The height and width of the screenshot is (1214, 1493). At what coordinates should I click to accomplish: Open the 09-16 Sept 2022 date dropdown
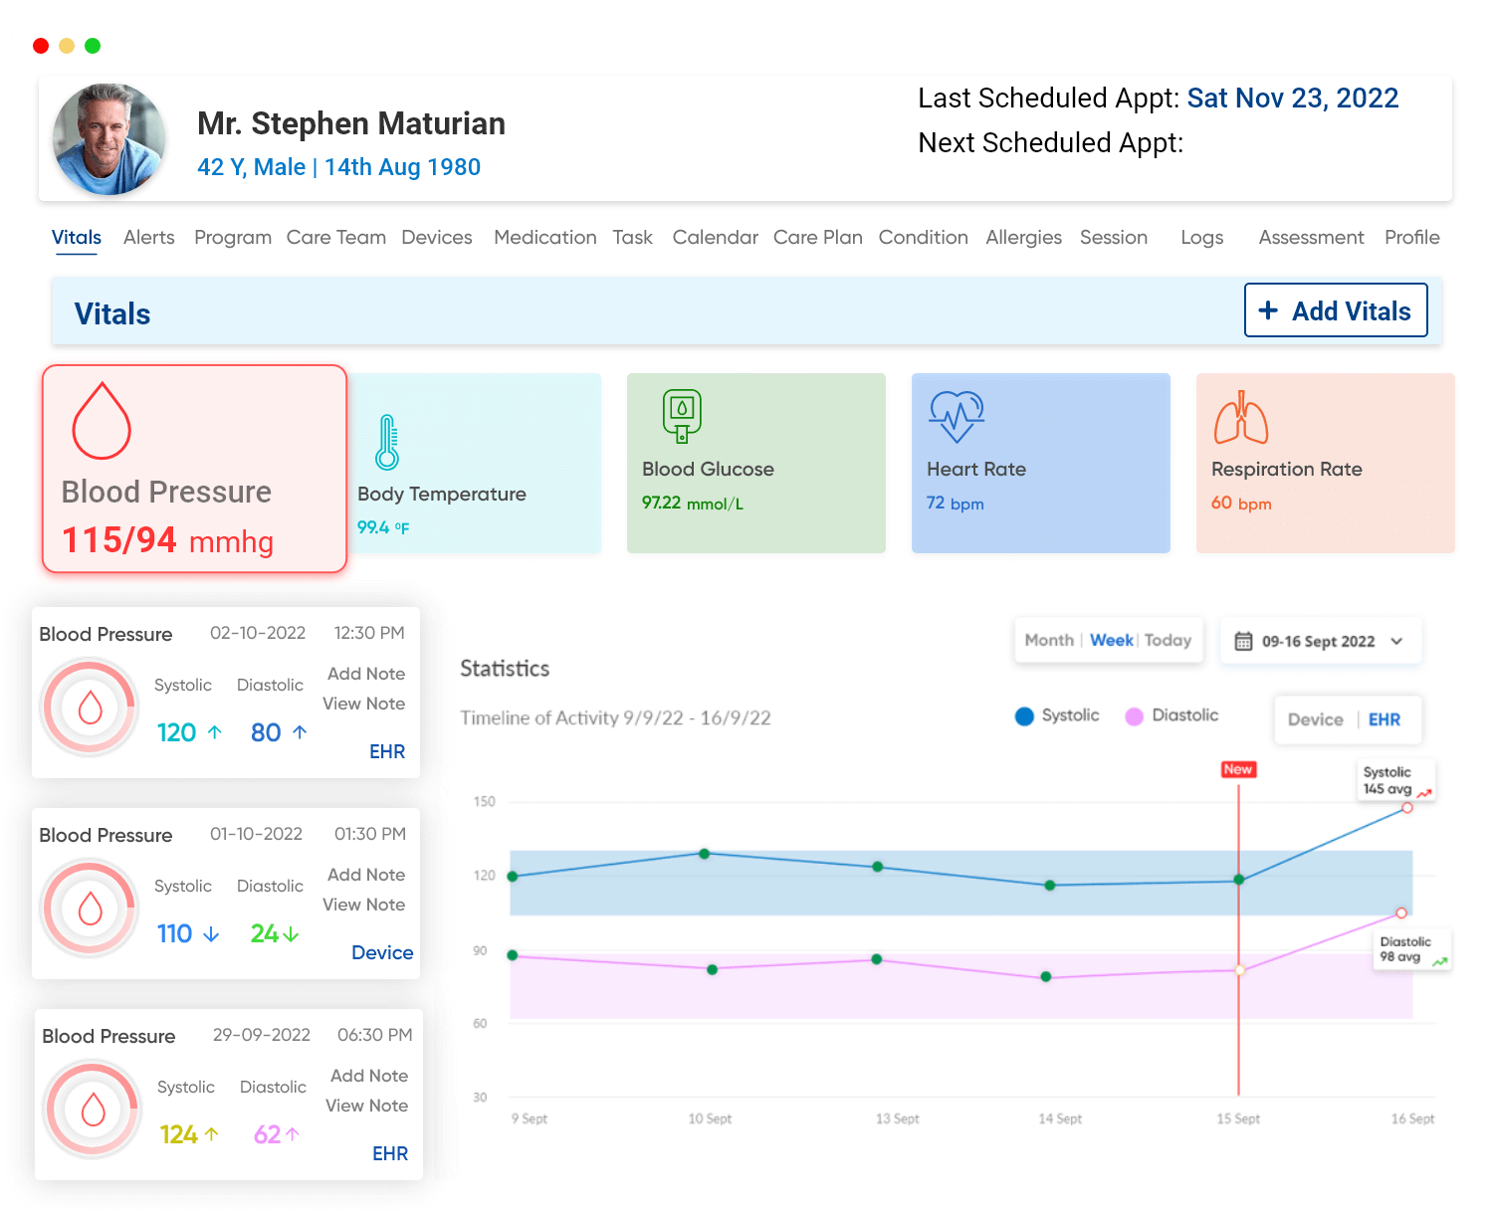[1320, 641]
